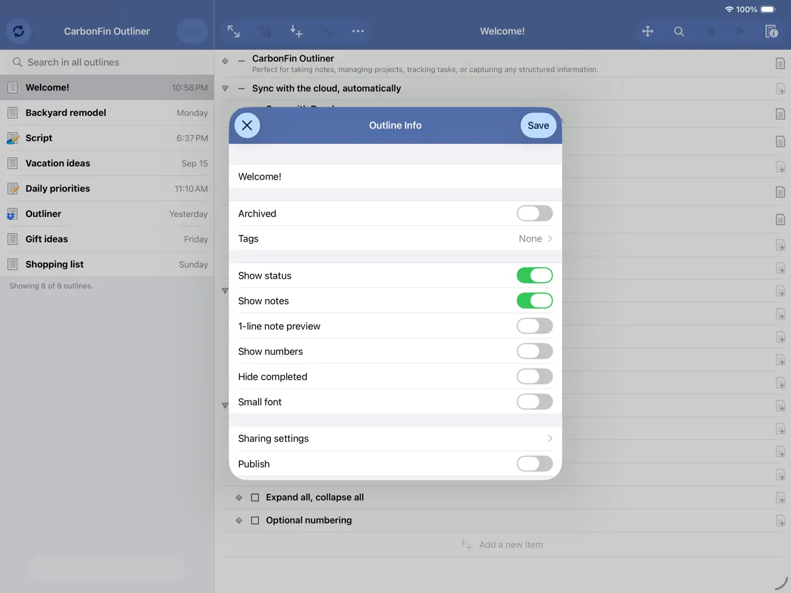Viewport: 791px width, 593px height.
Task: Save the outline info changes
Action: coord(537,125)
